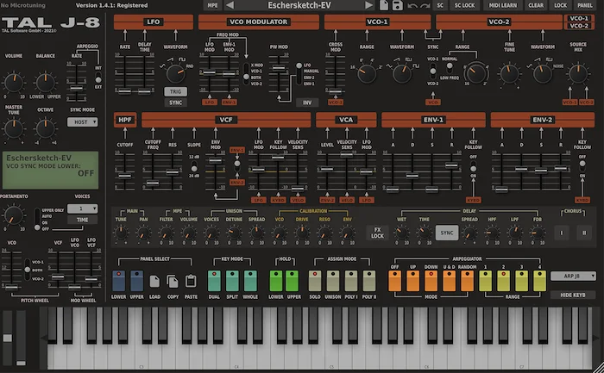604x373 pixels.
Task: Toggle the delay SYNC button
Action: pyautogui.click(x=447, y=233)
